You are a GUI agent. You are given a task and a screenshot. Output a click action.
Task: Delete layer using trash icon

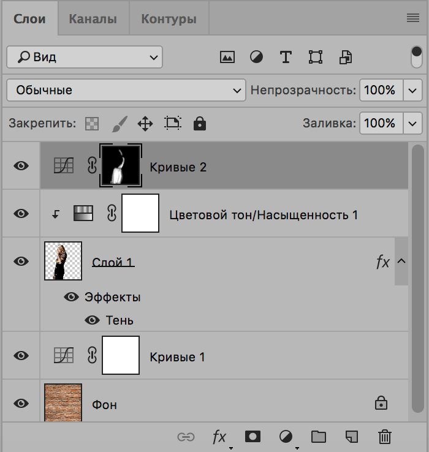[x=385, y=437]
